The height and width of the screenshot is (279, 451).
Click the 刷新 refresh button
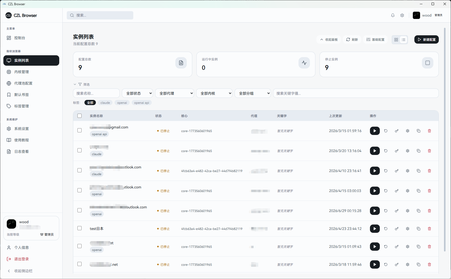352,39
